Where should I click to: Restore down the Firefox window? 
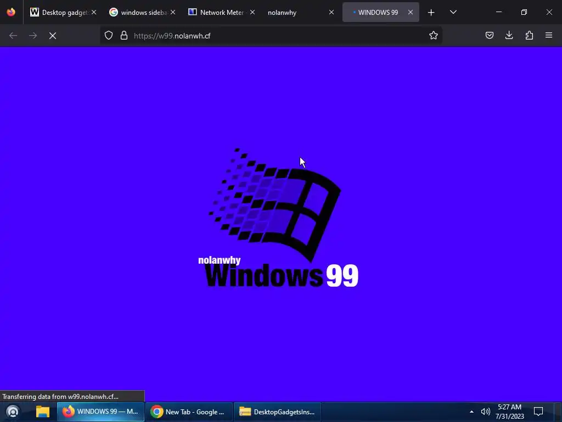[524, 12]
